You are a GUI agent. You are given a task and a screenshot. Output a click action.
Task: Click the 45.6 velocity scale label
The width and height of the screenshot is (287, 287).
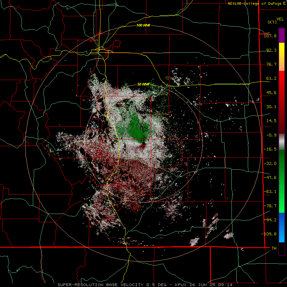point(271,92)
